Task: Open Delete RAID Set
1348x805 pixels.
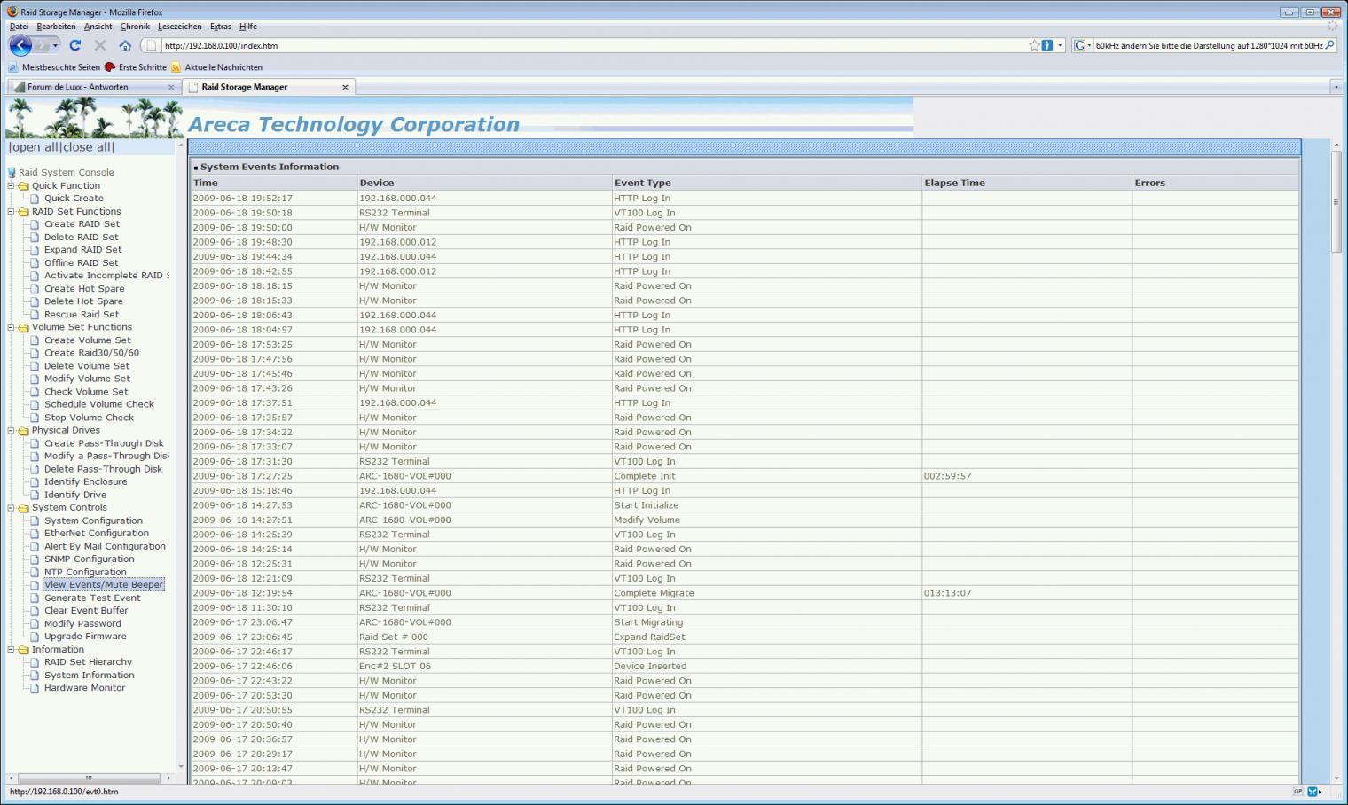Action: tap(81, 237)
